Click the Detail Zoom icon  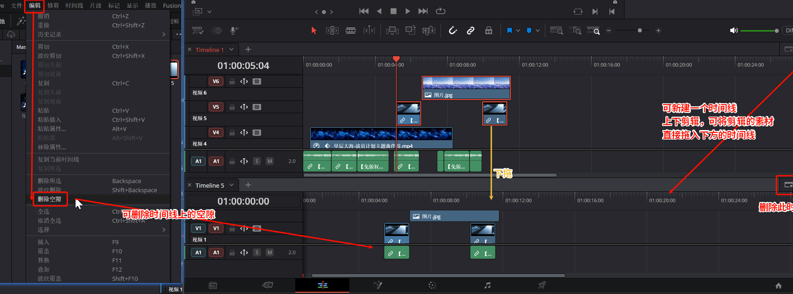click(575, 31)
